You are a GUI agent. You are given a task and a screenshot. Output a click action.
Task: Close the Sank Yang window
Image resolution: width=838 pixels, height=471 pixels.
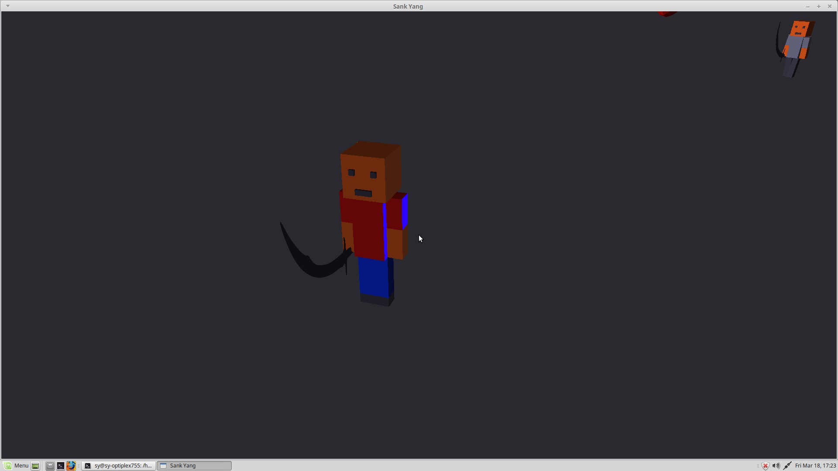[x=830, y=6]
